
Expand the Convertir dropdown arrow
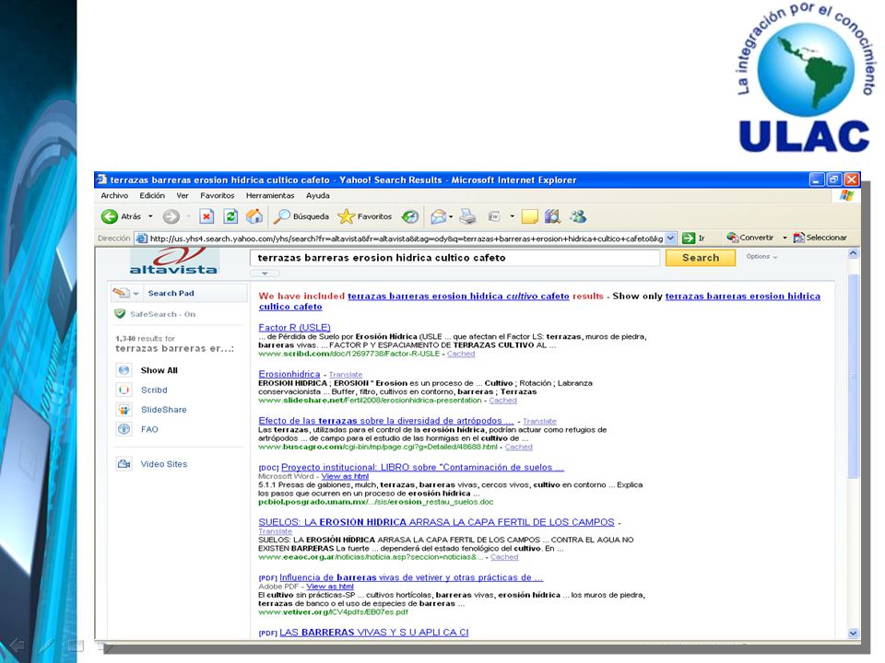(785, 238)
